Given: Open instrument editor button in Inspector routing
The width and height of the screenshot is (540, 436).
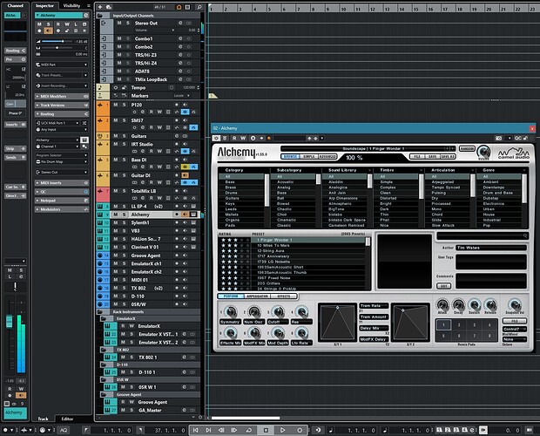Looking at the screenshot, I should coord(84,140).
